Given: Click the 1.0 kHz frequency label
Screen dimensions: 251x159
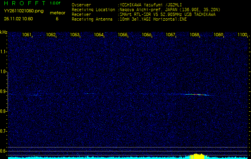Looking at the screenshot, I should click(x=3, y=71).
